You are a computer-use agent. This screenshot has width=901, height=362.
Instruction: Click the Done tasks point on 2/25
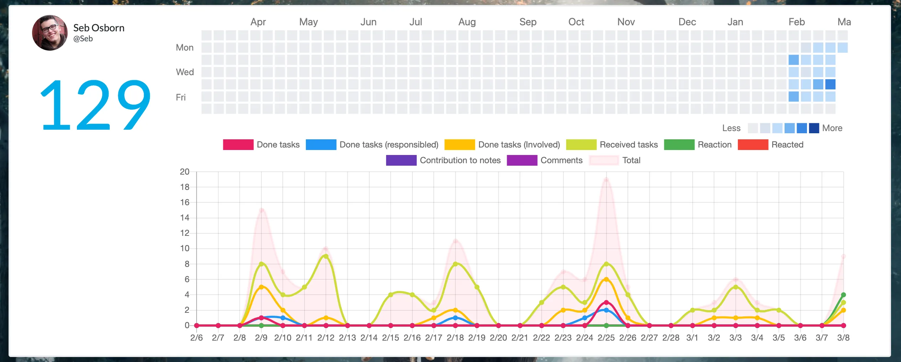pos(606,302)
